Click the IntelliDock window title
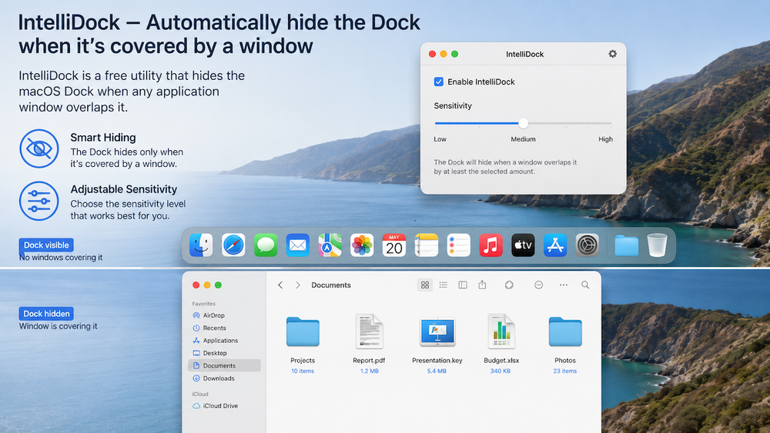 (x=525, y=54)
